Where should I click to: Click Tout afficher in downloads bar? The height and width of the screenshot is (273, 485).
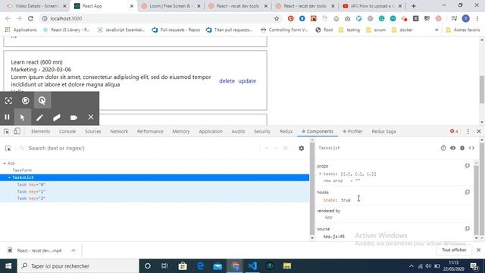point(454,249)
